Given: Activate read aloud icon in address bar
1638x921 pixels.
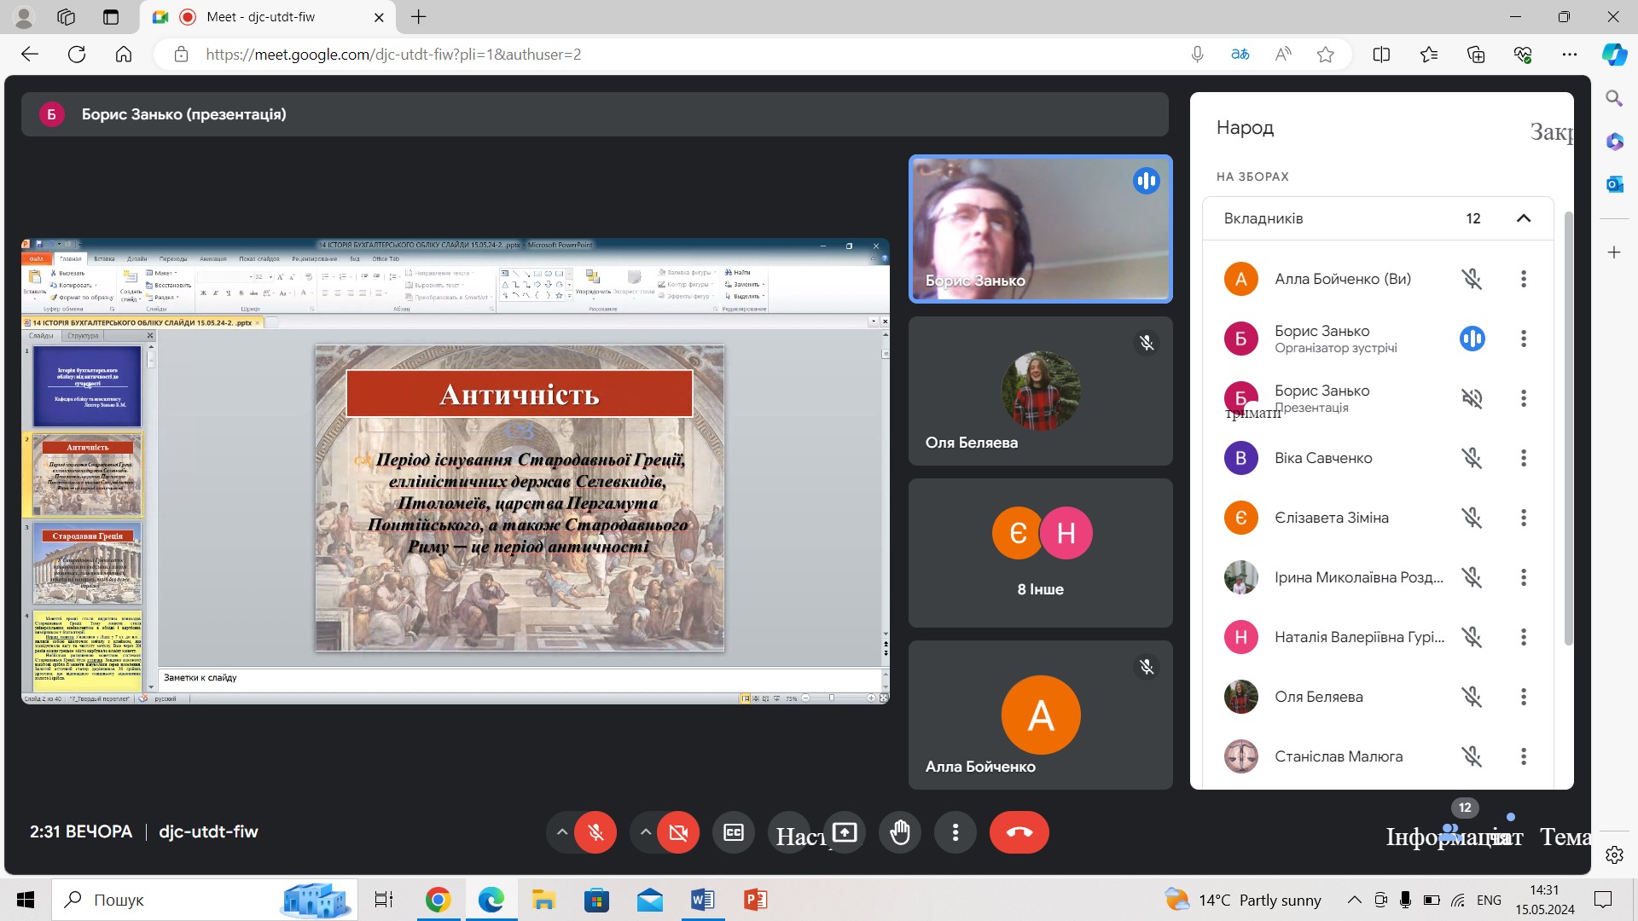Looking at the screenshot, I should coord(1283,55).
